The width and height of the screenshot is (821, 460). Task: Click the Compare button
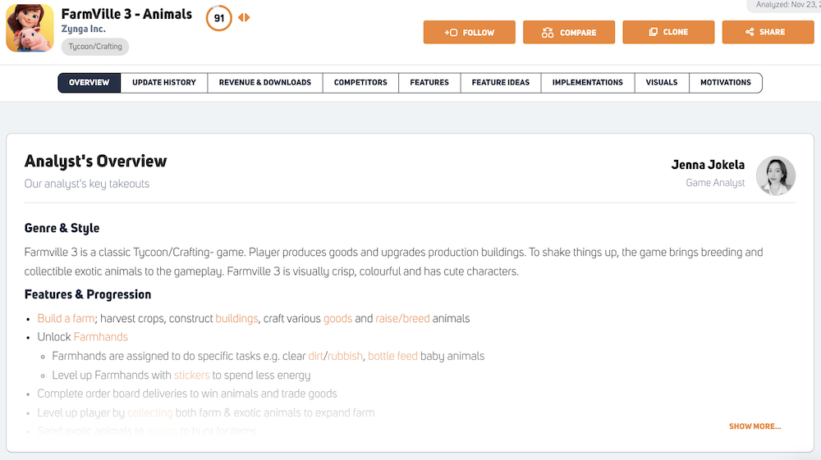pyautogui.click(x=569, y=33)
